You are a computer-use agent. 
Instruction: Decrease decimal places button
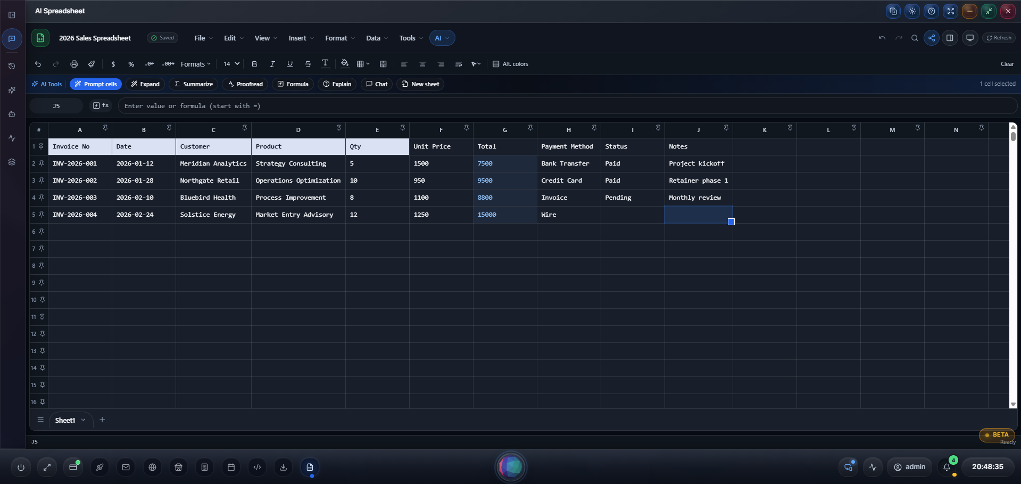coord(150,64)
